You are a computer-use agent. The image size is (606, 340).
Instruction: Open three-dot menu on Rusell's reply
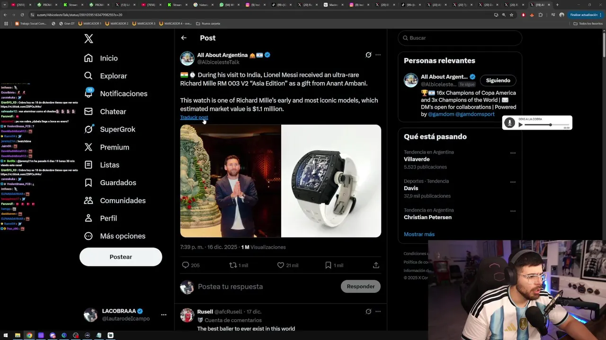(378, 312)
